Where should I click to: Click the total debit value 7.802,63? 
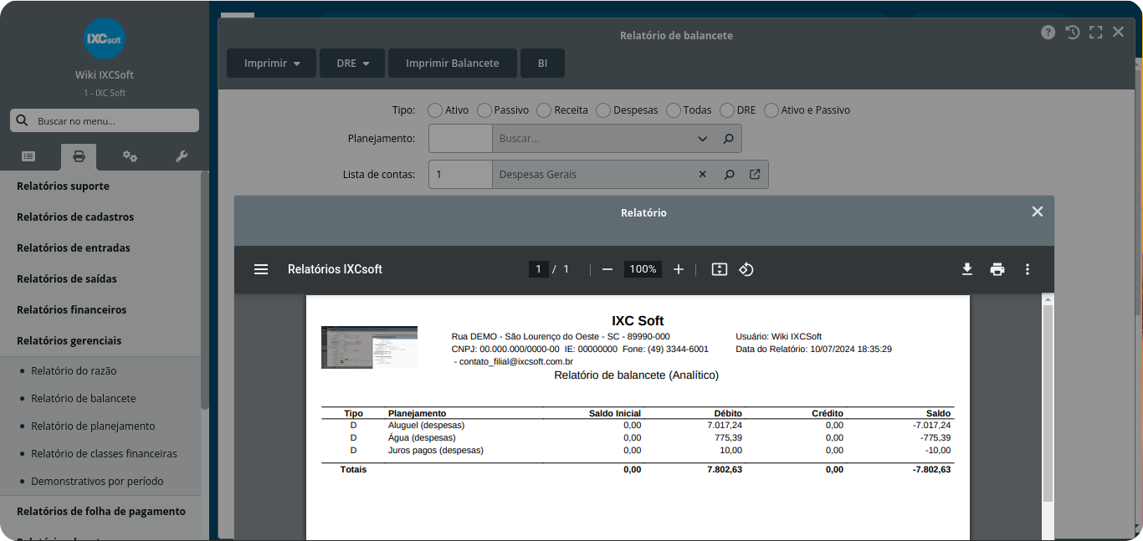(725, 470)
